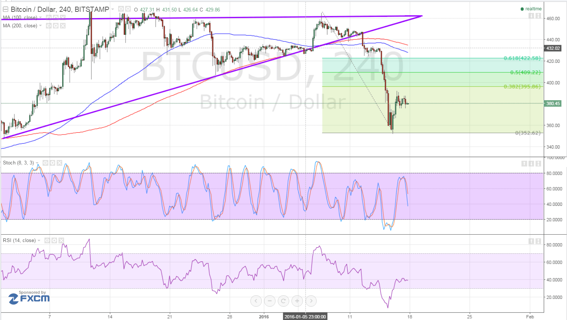
Task: Open the Bitcoin / Dollar title dropdown arrow
Action: point(113,10)
